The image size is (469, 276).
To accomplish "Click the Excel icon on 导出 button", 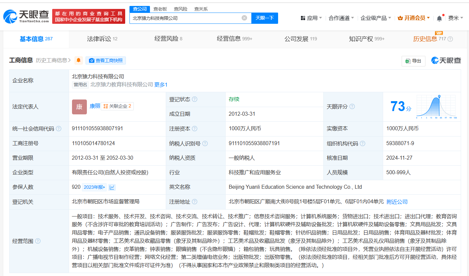I will point(408,61).
